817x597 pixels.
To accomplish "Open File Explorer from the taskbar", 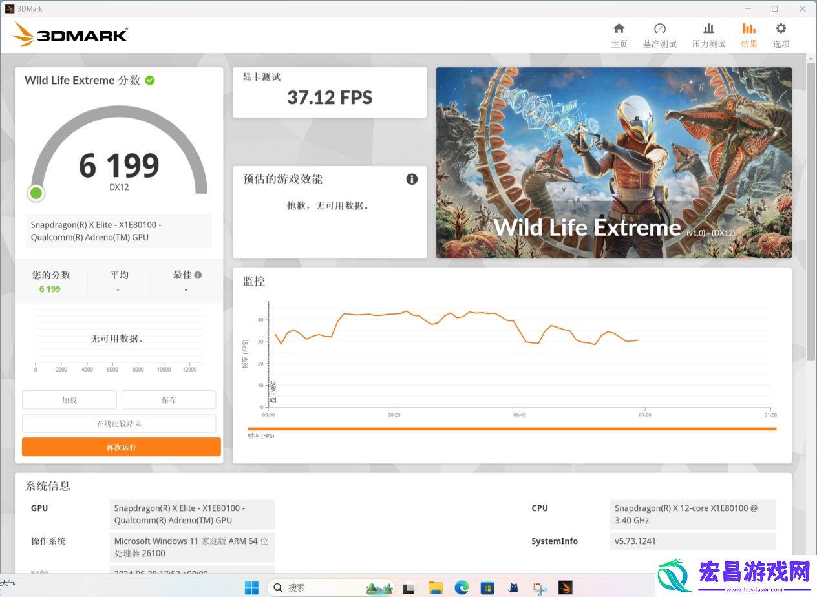I will point(436,588).
